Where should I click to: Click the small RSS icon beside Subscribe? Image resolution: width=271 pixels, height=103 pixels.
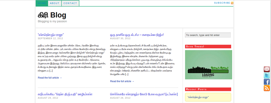[x=232, y=3]
